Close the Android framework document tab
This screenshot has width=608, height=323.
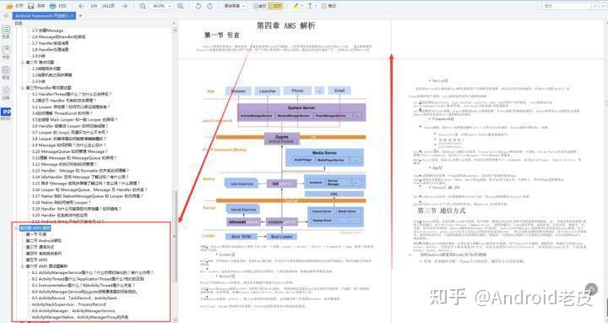pos(72,15)
